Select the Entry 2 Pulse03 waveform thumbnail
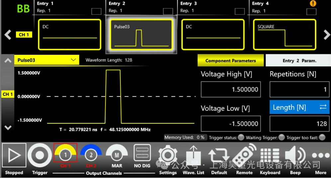The width and height of the screenshot is (331, 178). pyautogui.click(x=141, y=34)
